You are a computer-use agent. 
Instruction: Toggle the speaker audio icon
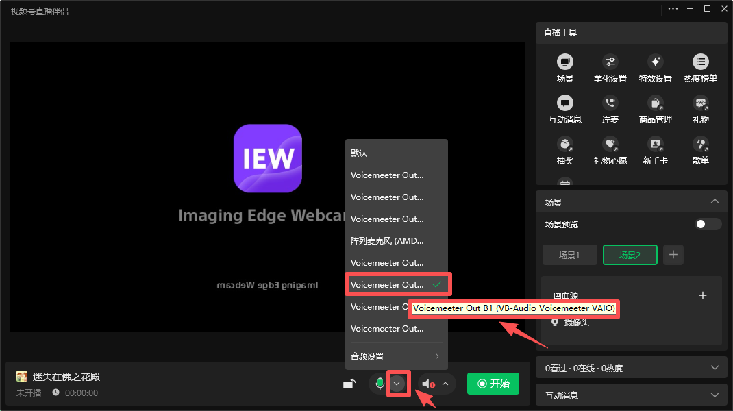(x=428, y=384)
